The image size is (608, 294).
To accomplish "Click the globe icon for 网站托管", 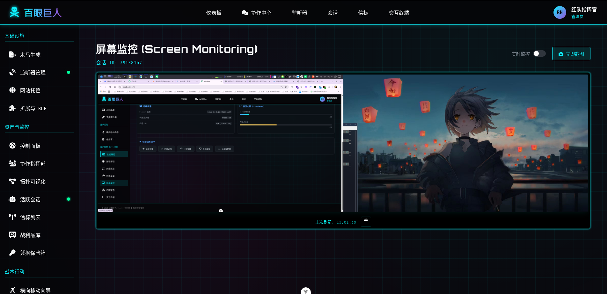I will 12,90.
